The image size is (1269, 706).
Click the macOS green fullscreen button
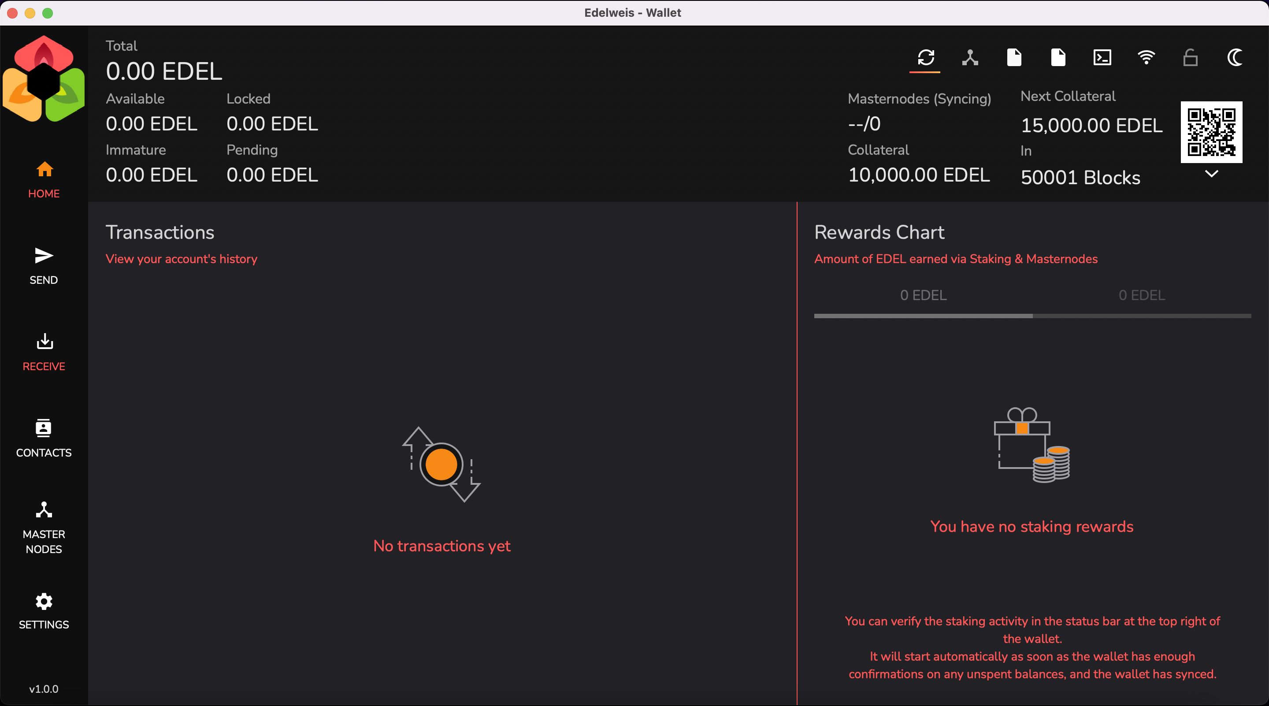[x=47, y=13]
